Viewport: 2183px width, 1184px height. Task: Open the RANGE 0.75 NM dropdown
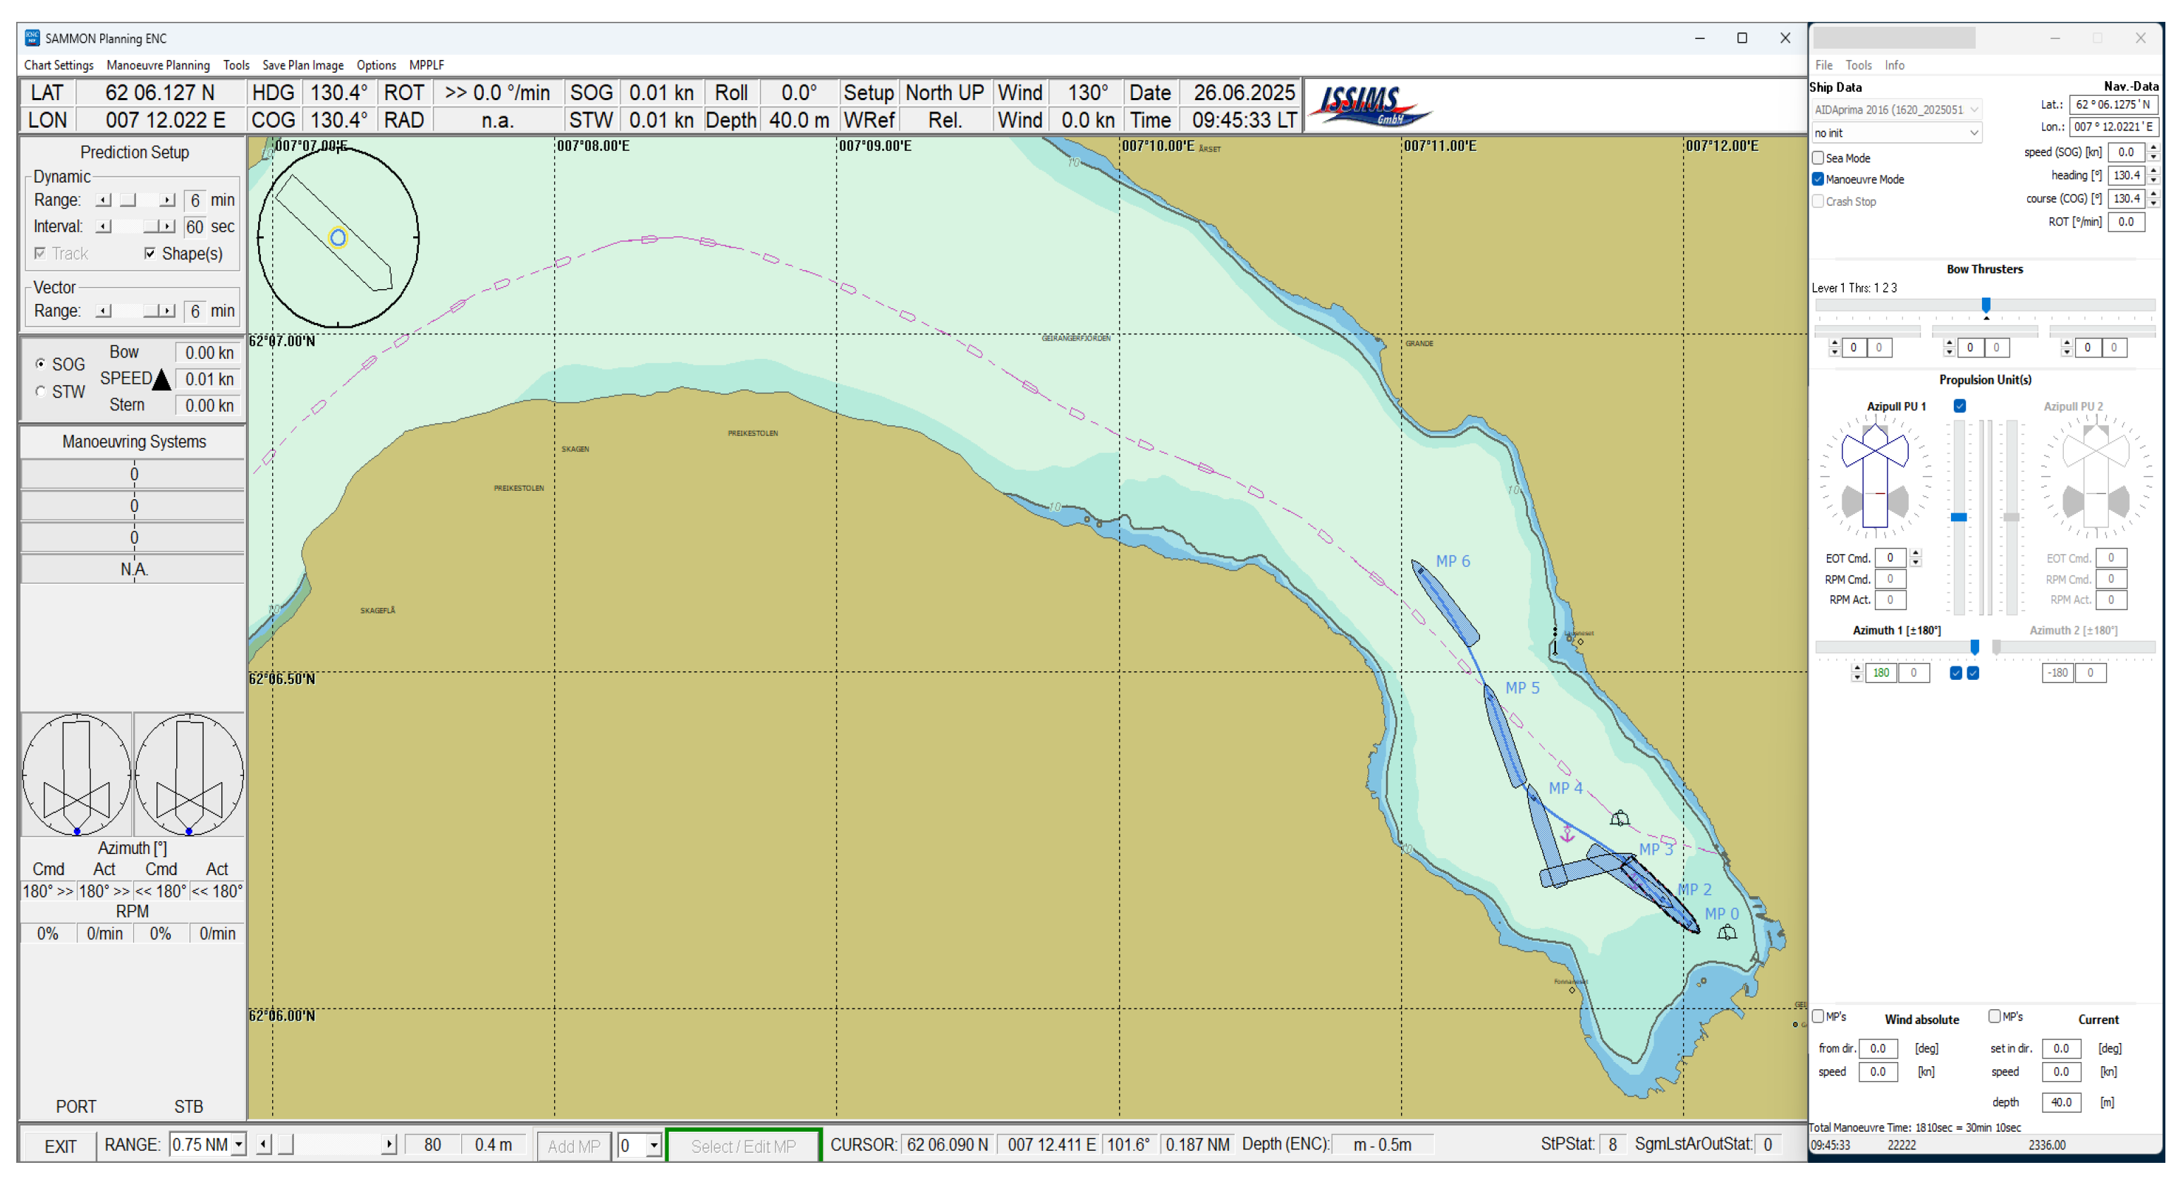coord(239,1145)
